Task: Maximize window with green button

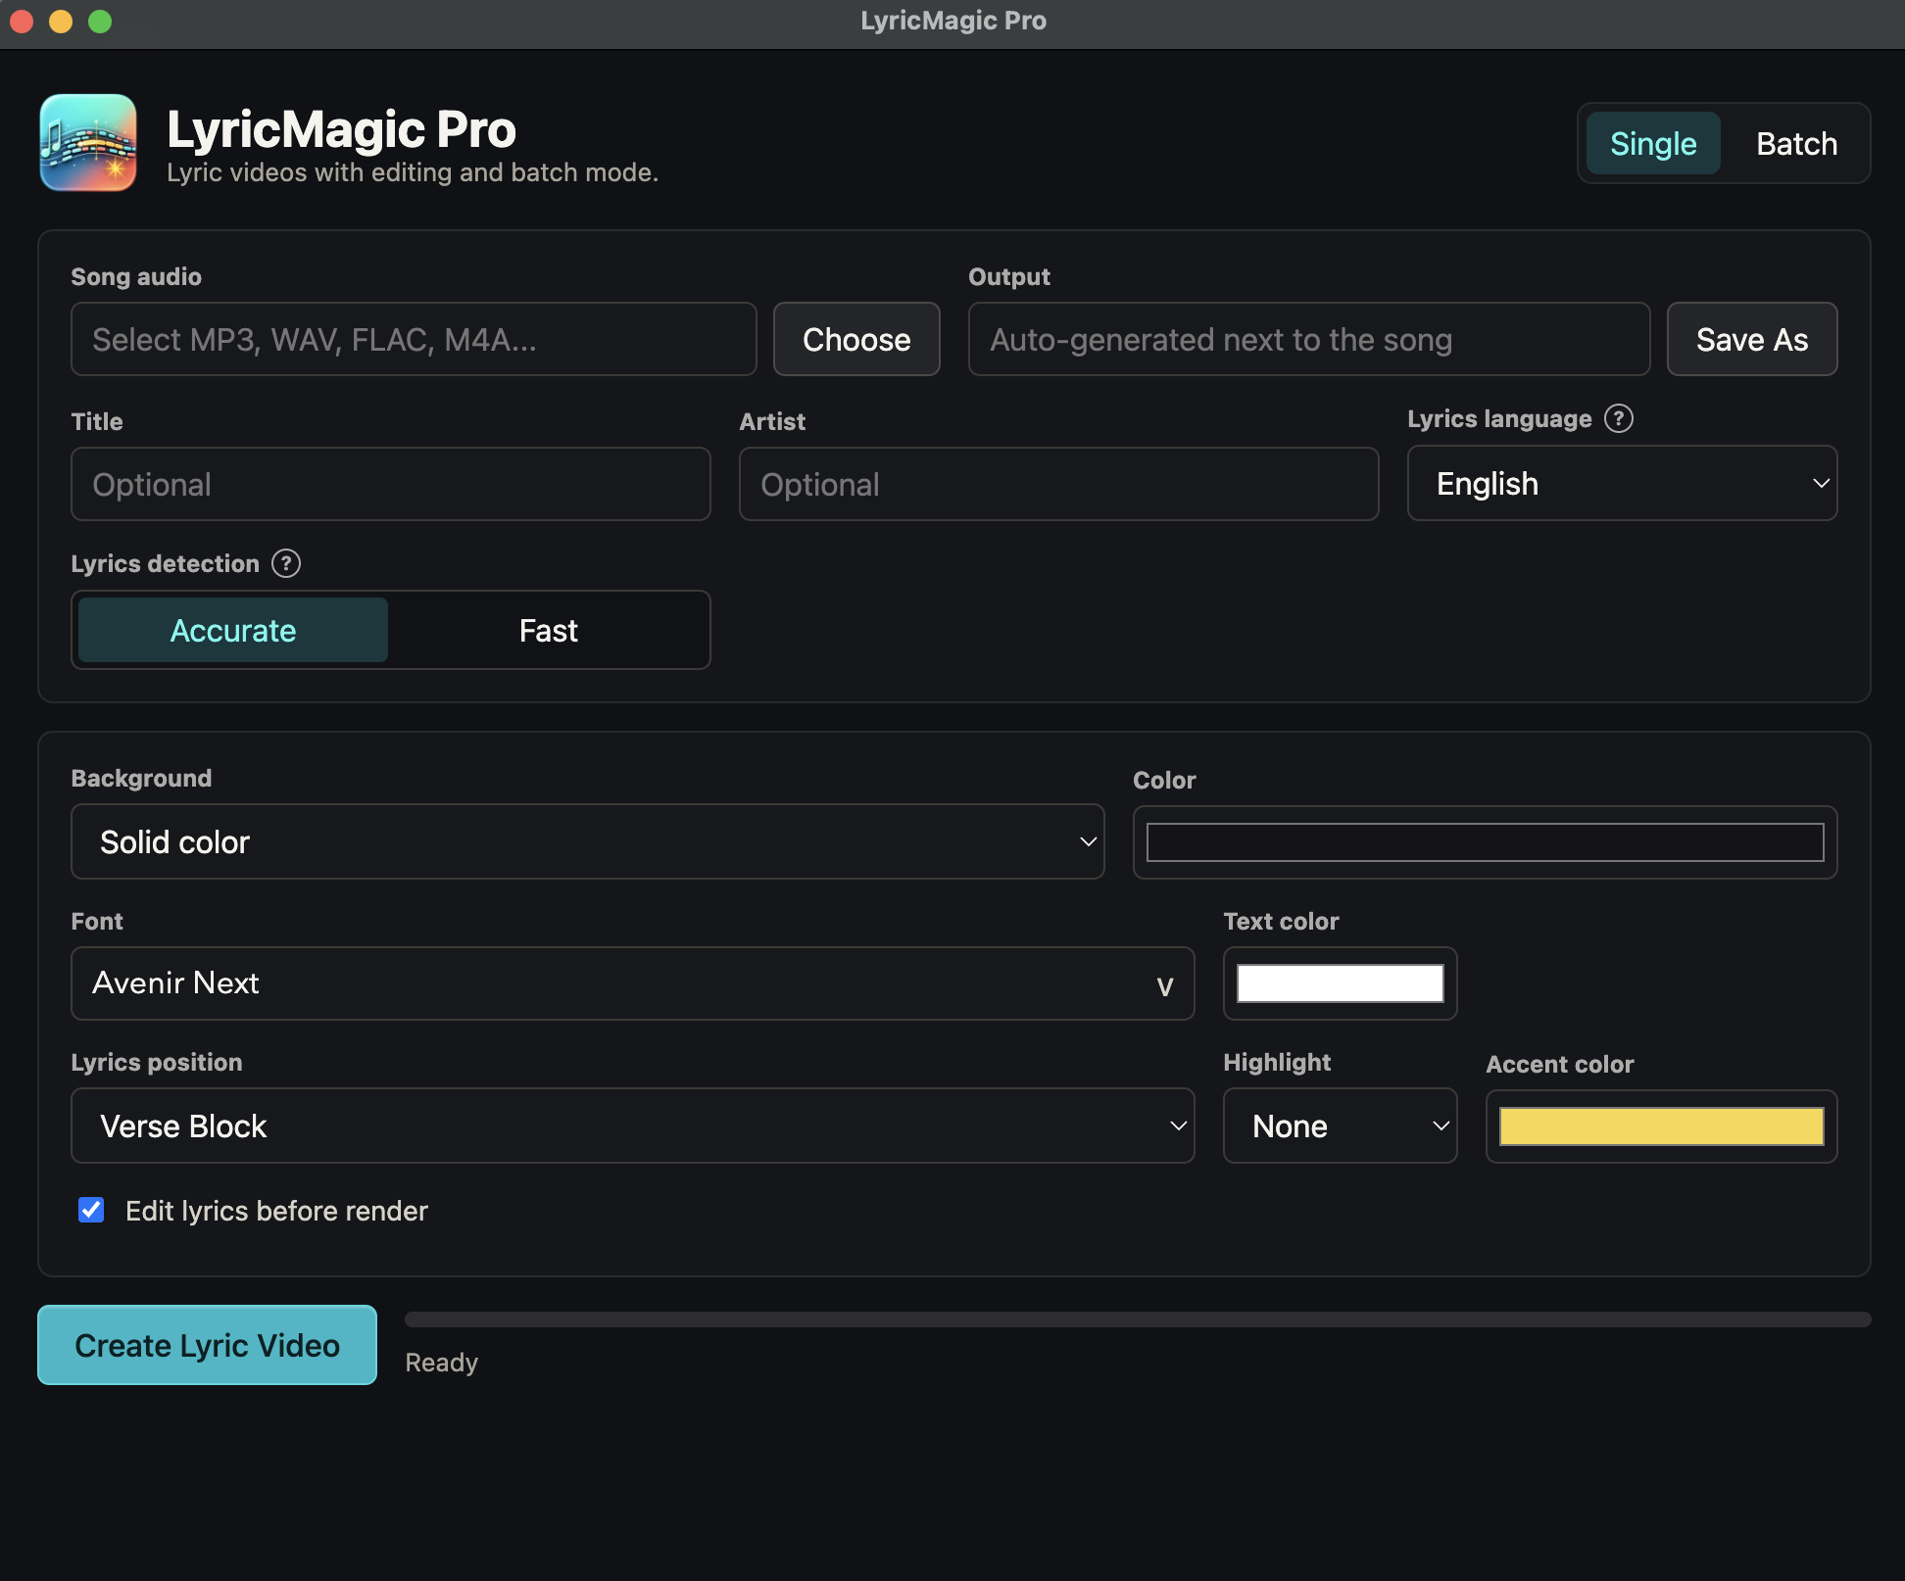Action: (x=100, y=22)
